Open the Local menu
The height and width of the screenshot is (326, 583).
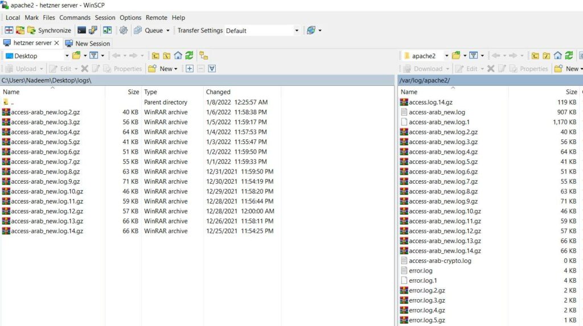(13, 18)
